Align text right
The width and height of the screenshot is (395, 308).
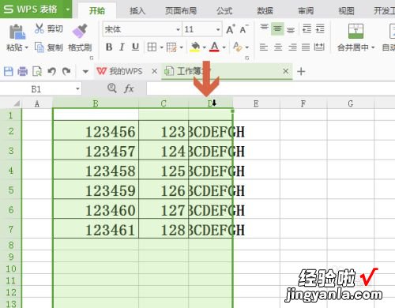coord(292,47)
